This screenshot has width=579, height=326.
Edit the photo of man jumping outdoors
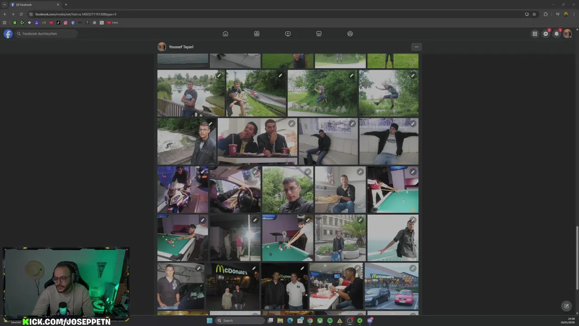413,75
